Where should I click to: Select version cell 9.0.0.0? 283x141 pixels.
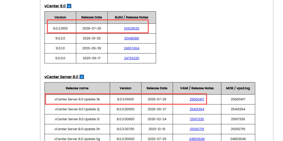pos(60,58)
